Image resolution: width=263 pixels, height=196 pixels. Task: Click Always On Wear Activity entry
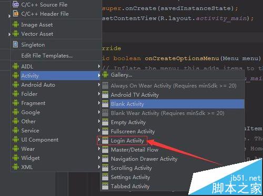pos(173,86)
